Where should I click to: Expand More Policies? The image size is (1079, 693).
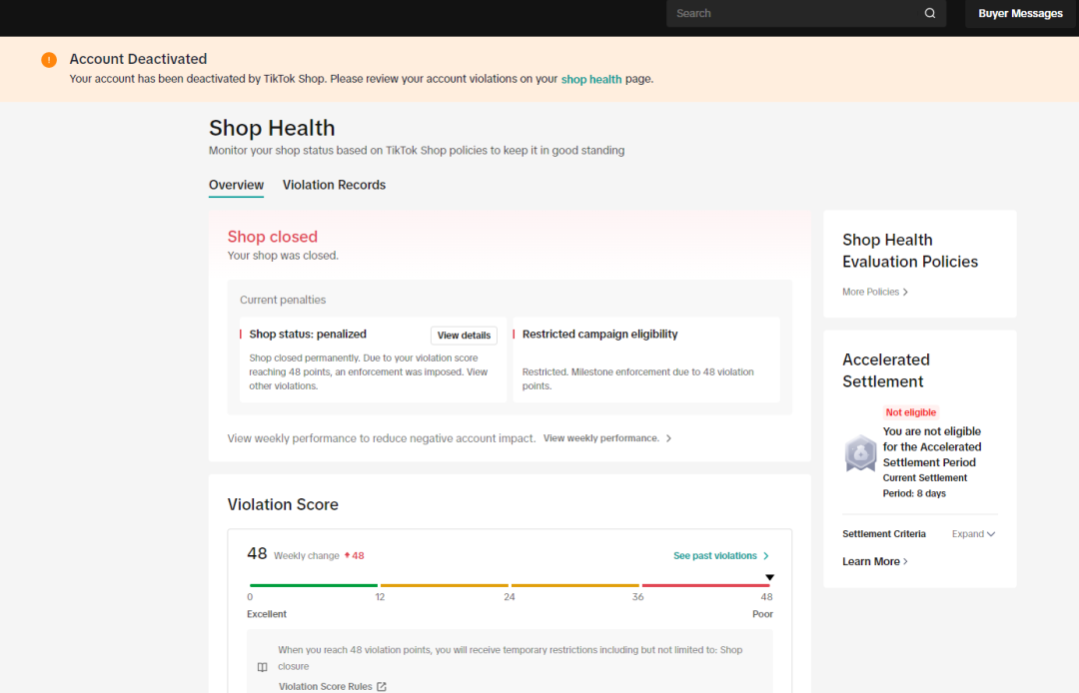(x=875, y=292)
